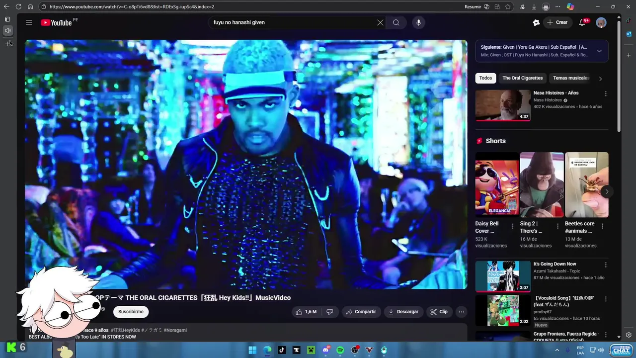Toggle the tab audio speaker icon on left strip
Viewport: 636px width, 358px height.
(7, 31)
